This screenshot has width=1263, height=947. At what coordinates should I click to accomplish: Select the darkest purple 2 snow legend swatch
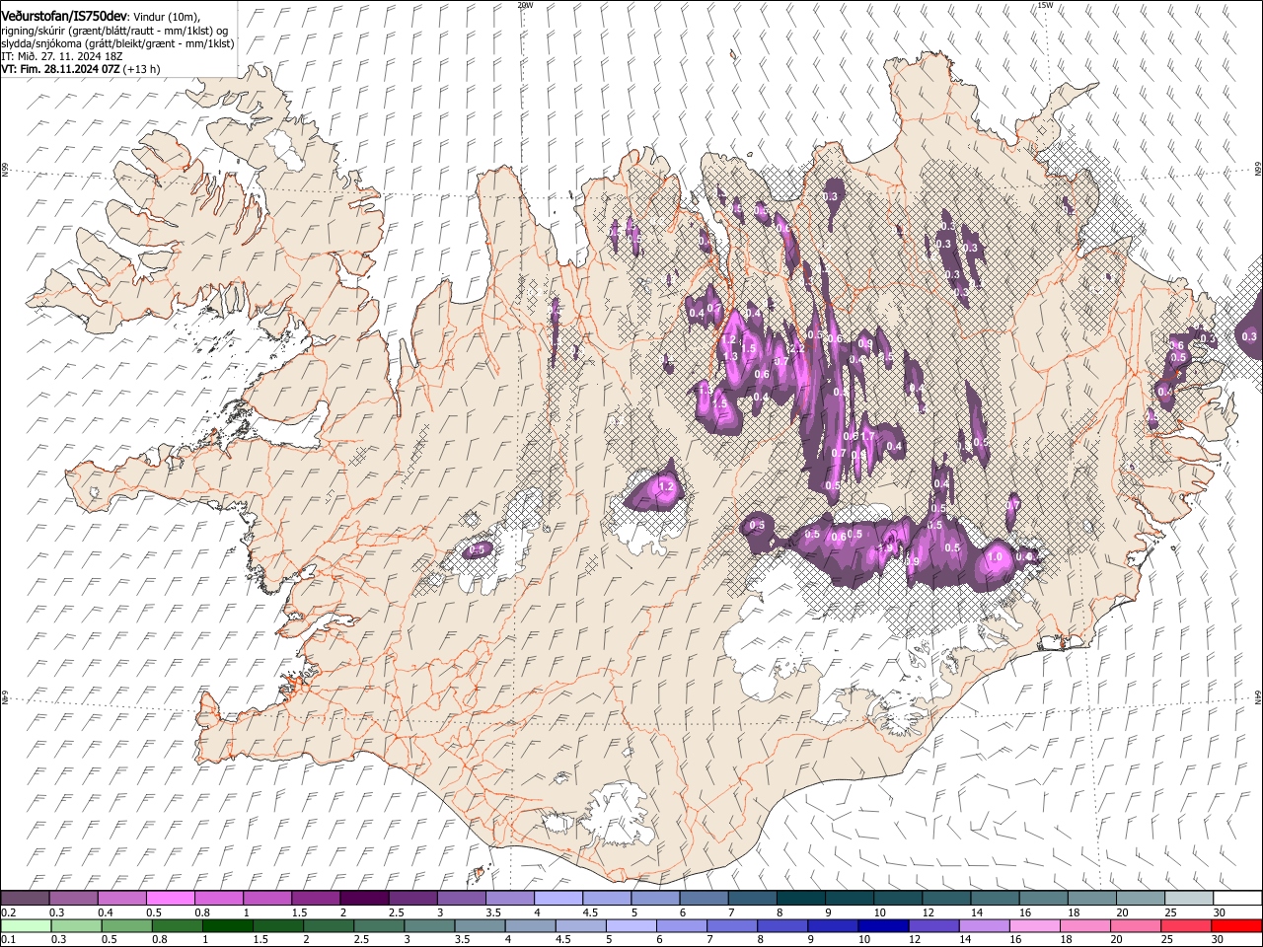click(365, 898)
